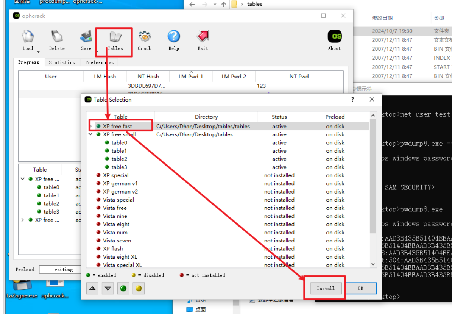
Task: Select the Vista eight table row
Action: tap(228, 224)
